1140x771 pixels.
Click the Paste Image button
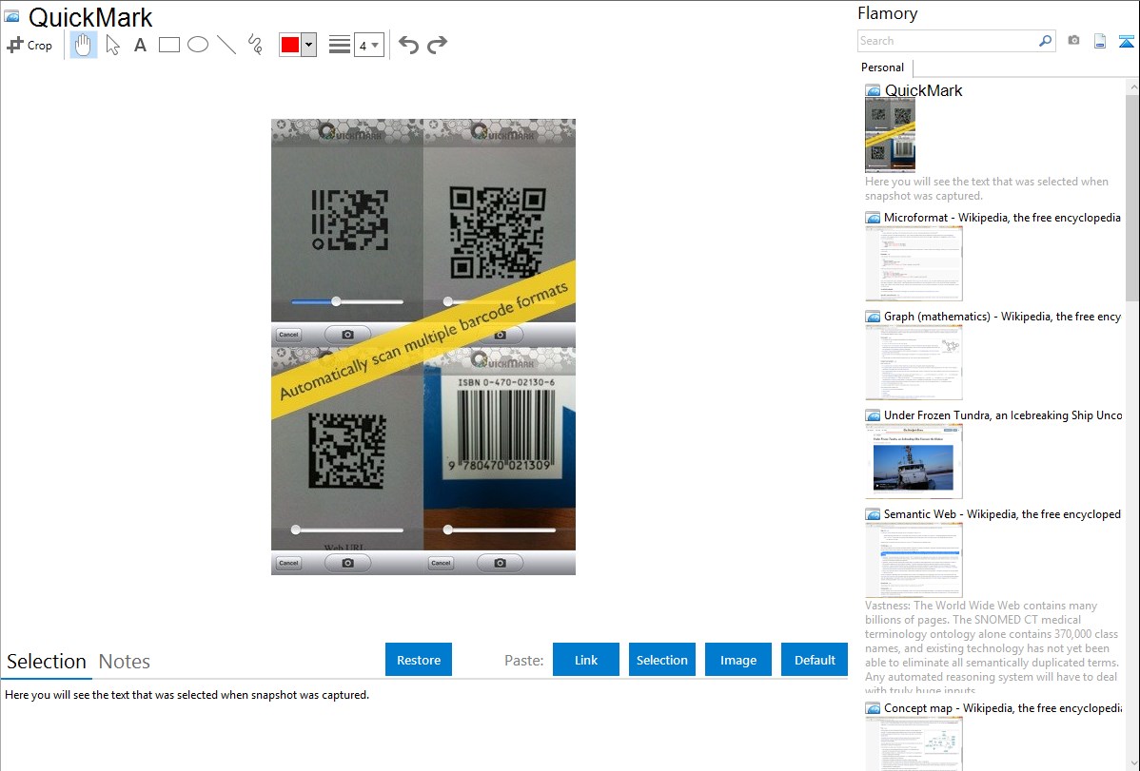[x=737, y=660]
